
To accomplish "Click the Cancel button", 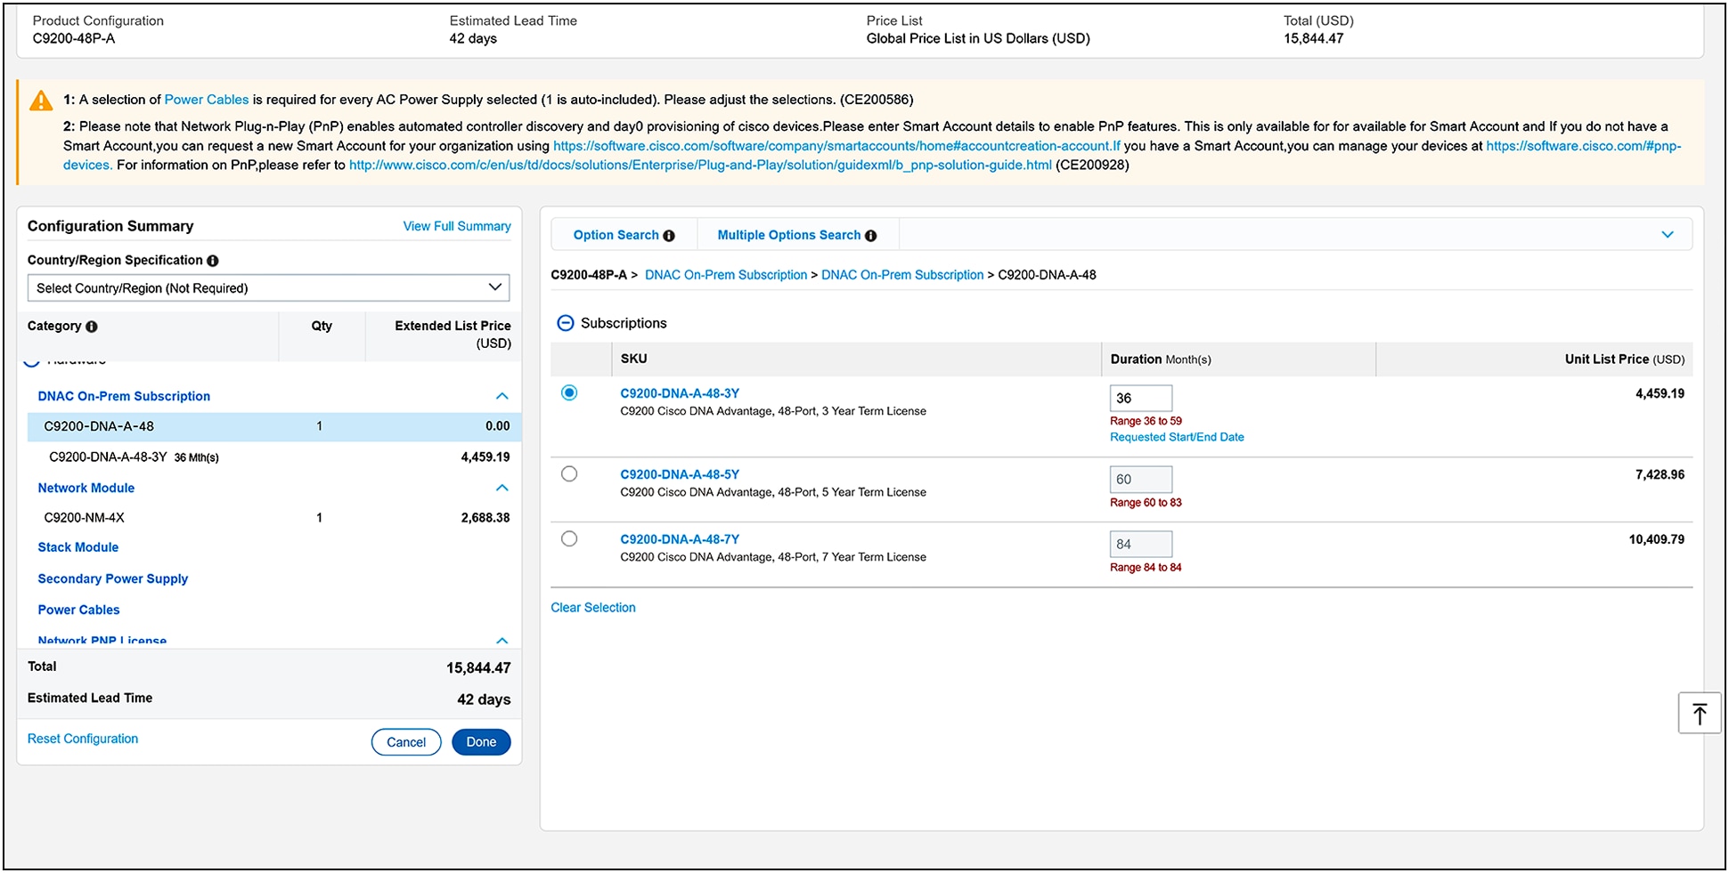I will 406,742.
